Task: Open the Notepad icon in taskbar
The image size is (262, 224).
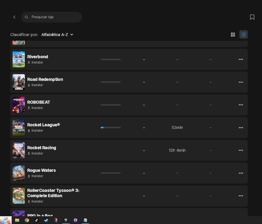Action: (x=85, y=220)
